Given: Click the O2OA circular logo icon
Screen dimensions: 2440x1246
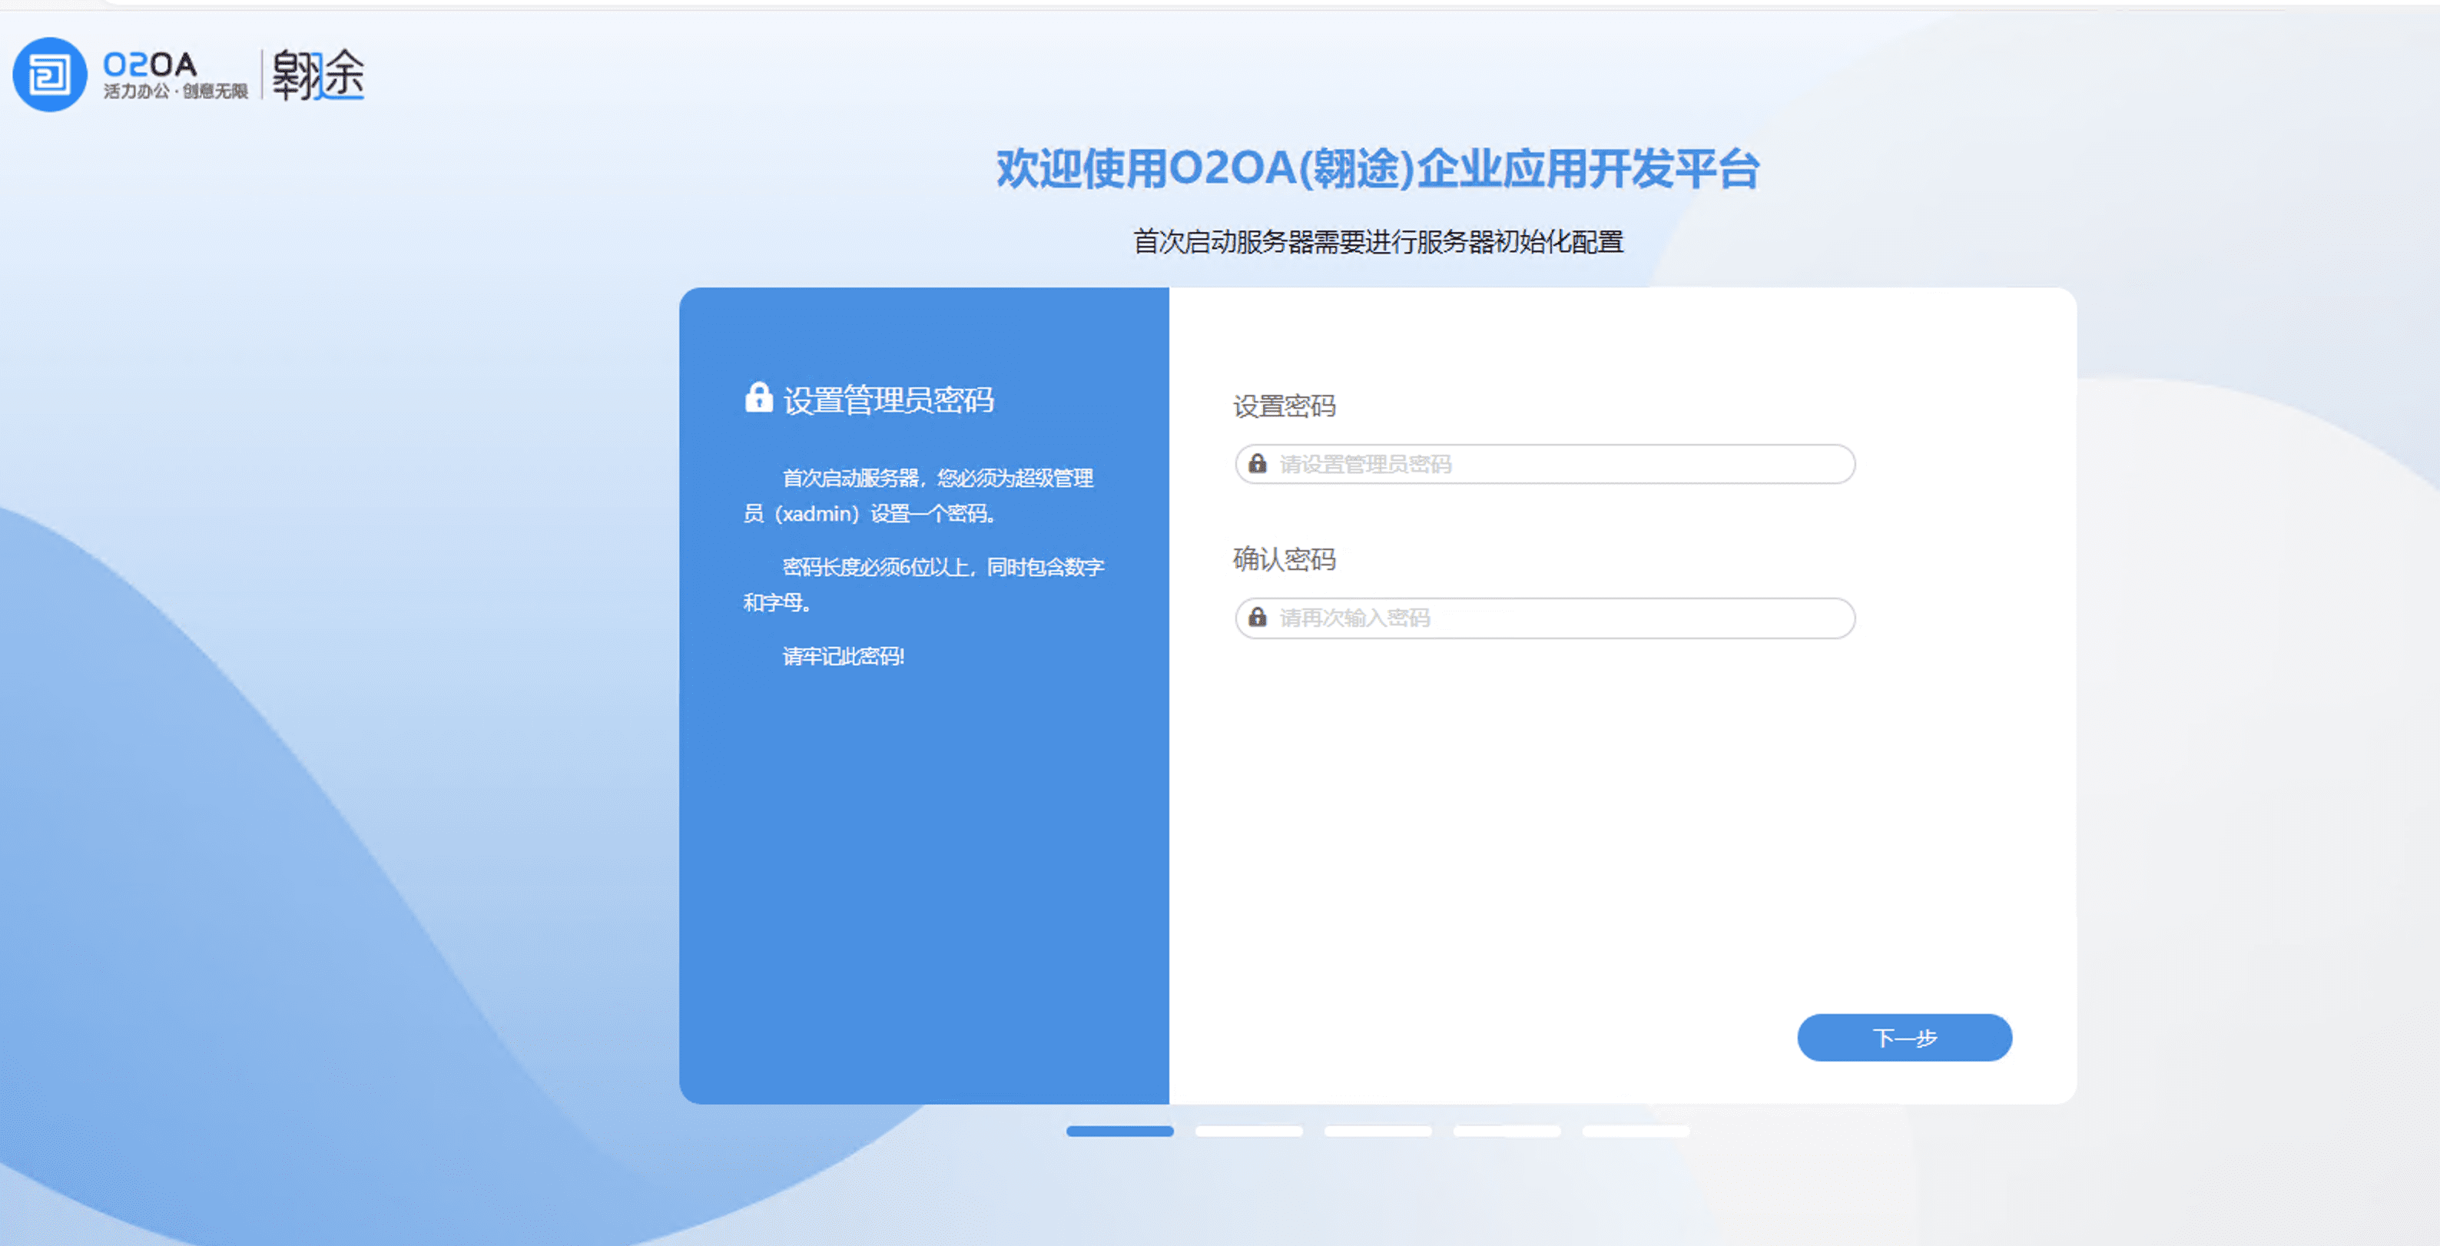Looking at the screenshot, I should [49, 75].
